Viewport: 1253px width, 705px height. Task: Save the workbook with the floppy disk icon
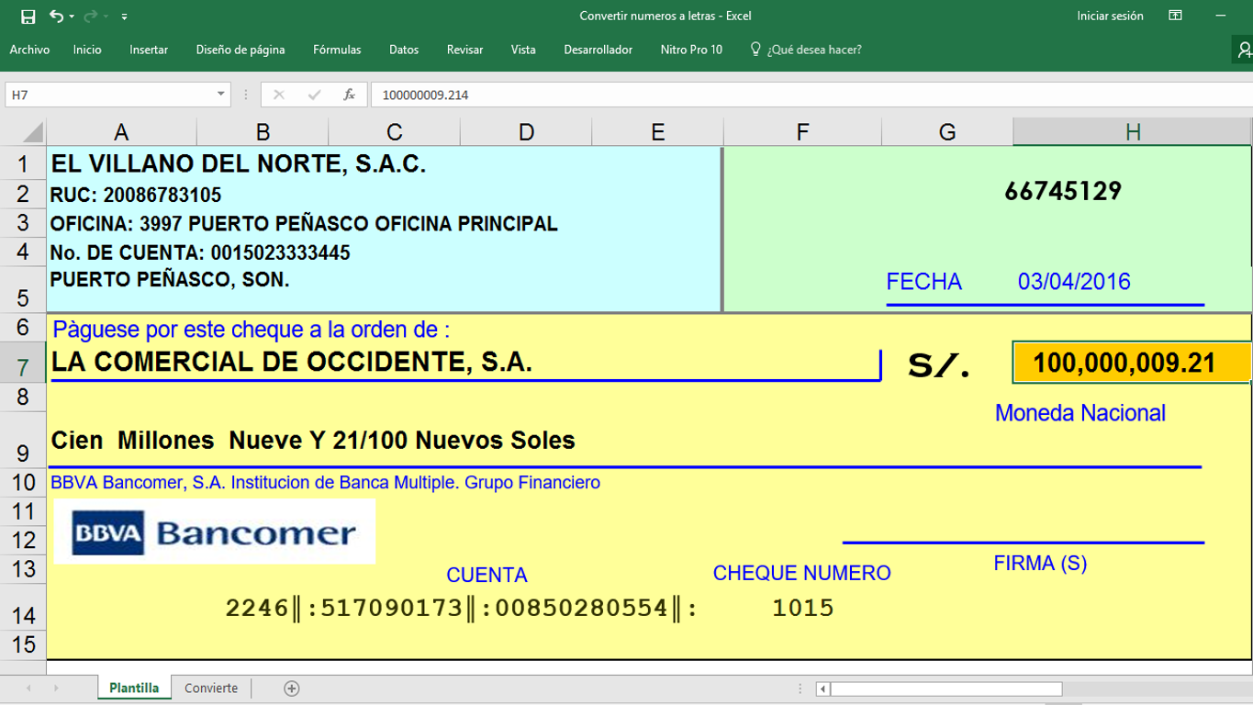pyautogui.click(x=28, y=17)
